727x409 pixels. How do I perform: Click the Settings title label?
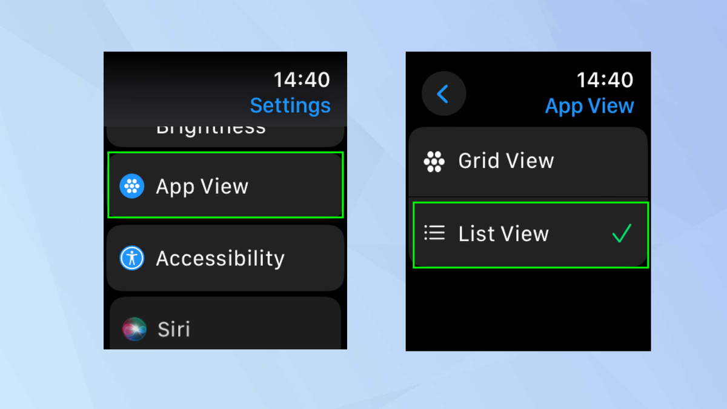(x=290, y=105)
